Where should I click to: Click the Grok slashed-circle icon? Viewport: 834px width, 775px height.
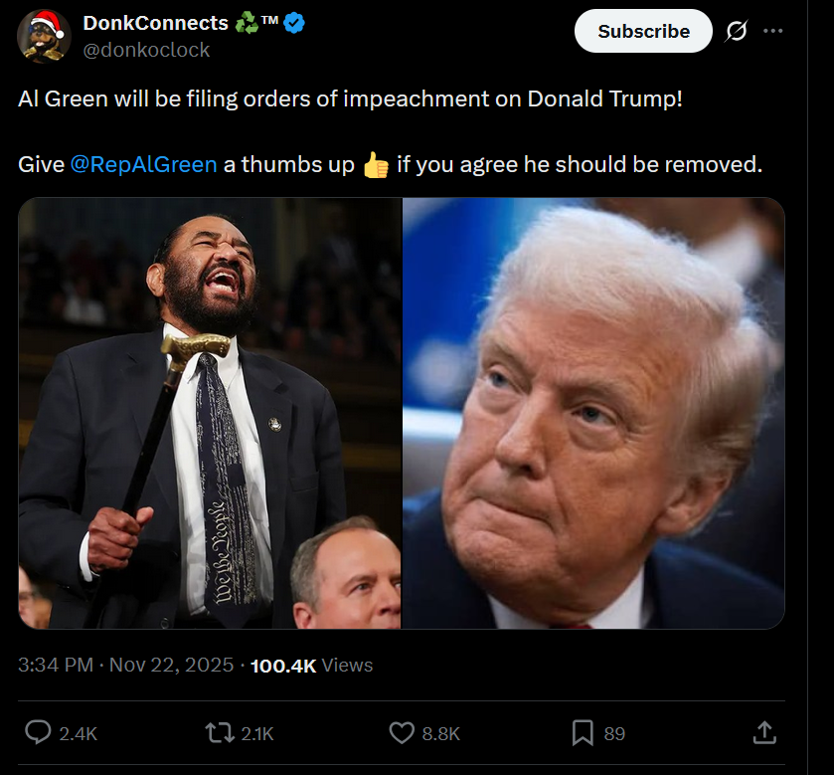[737, 31]
